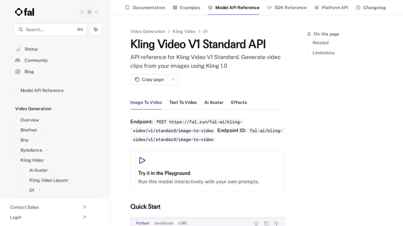Ask AI about the code block
Screen dimensions: 403x226
click(x=276, y=223)
